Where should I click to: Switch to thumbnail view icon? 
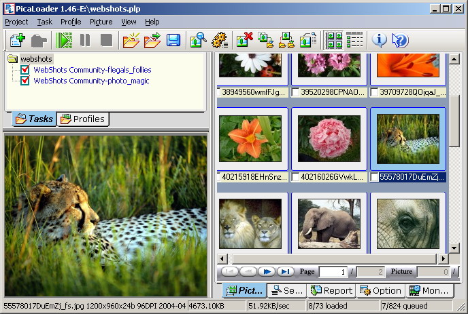tap(334, 40)
